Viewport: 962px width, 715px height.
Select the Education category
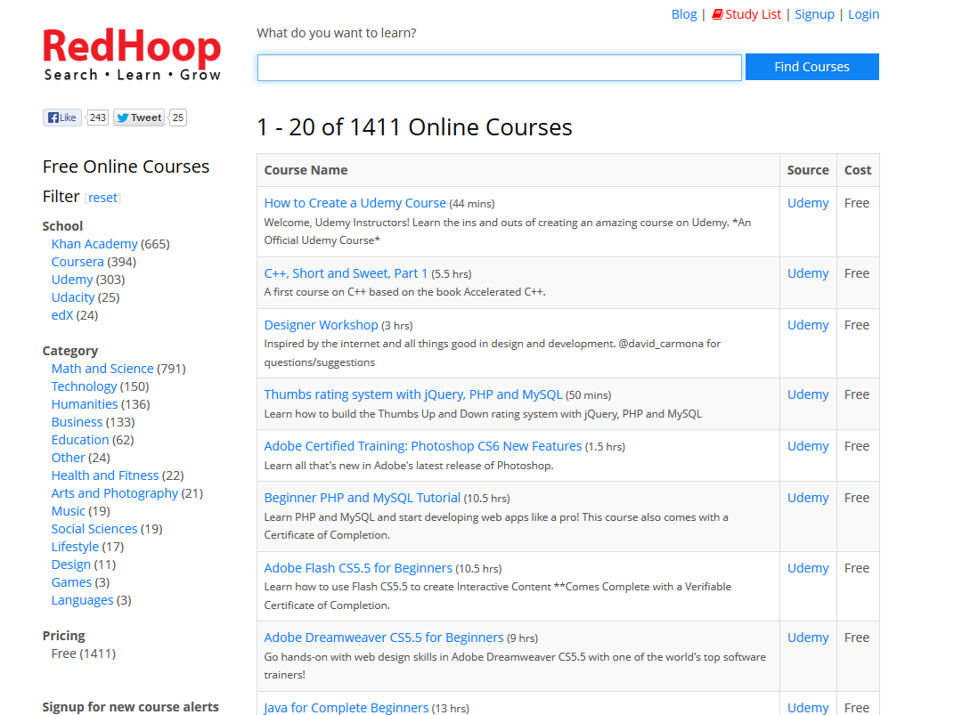[80, 440]
